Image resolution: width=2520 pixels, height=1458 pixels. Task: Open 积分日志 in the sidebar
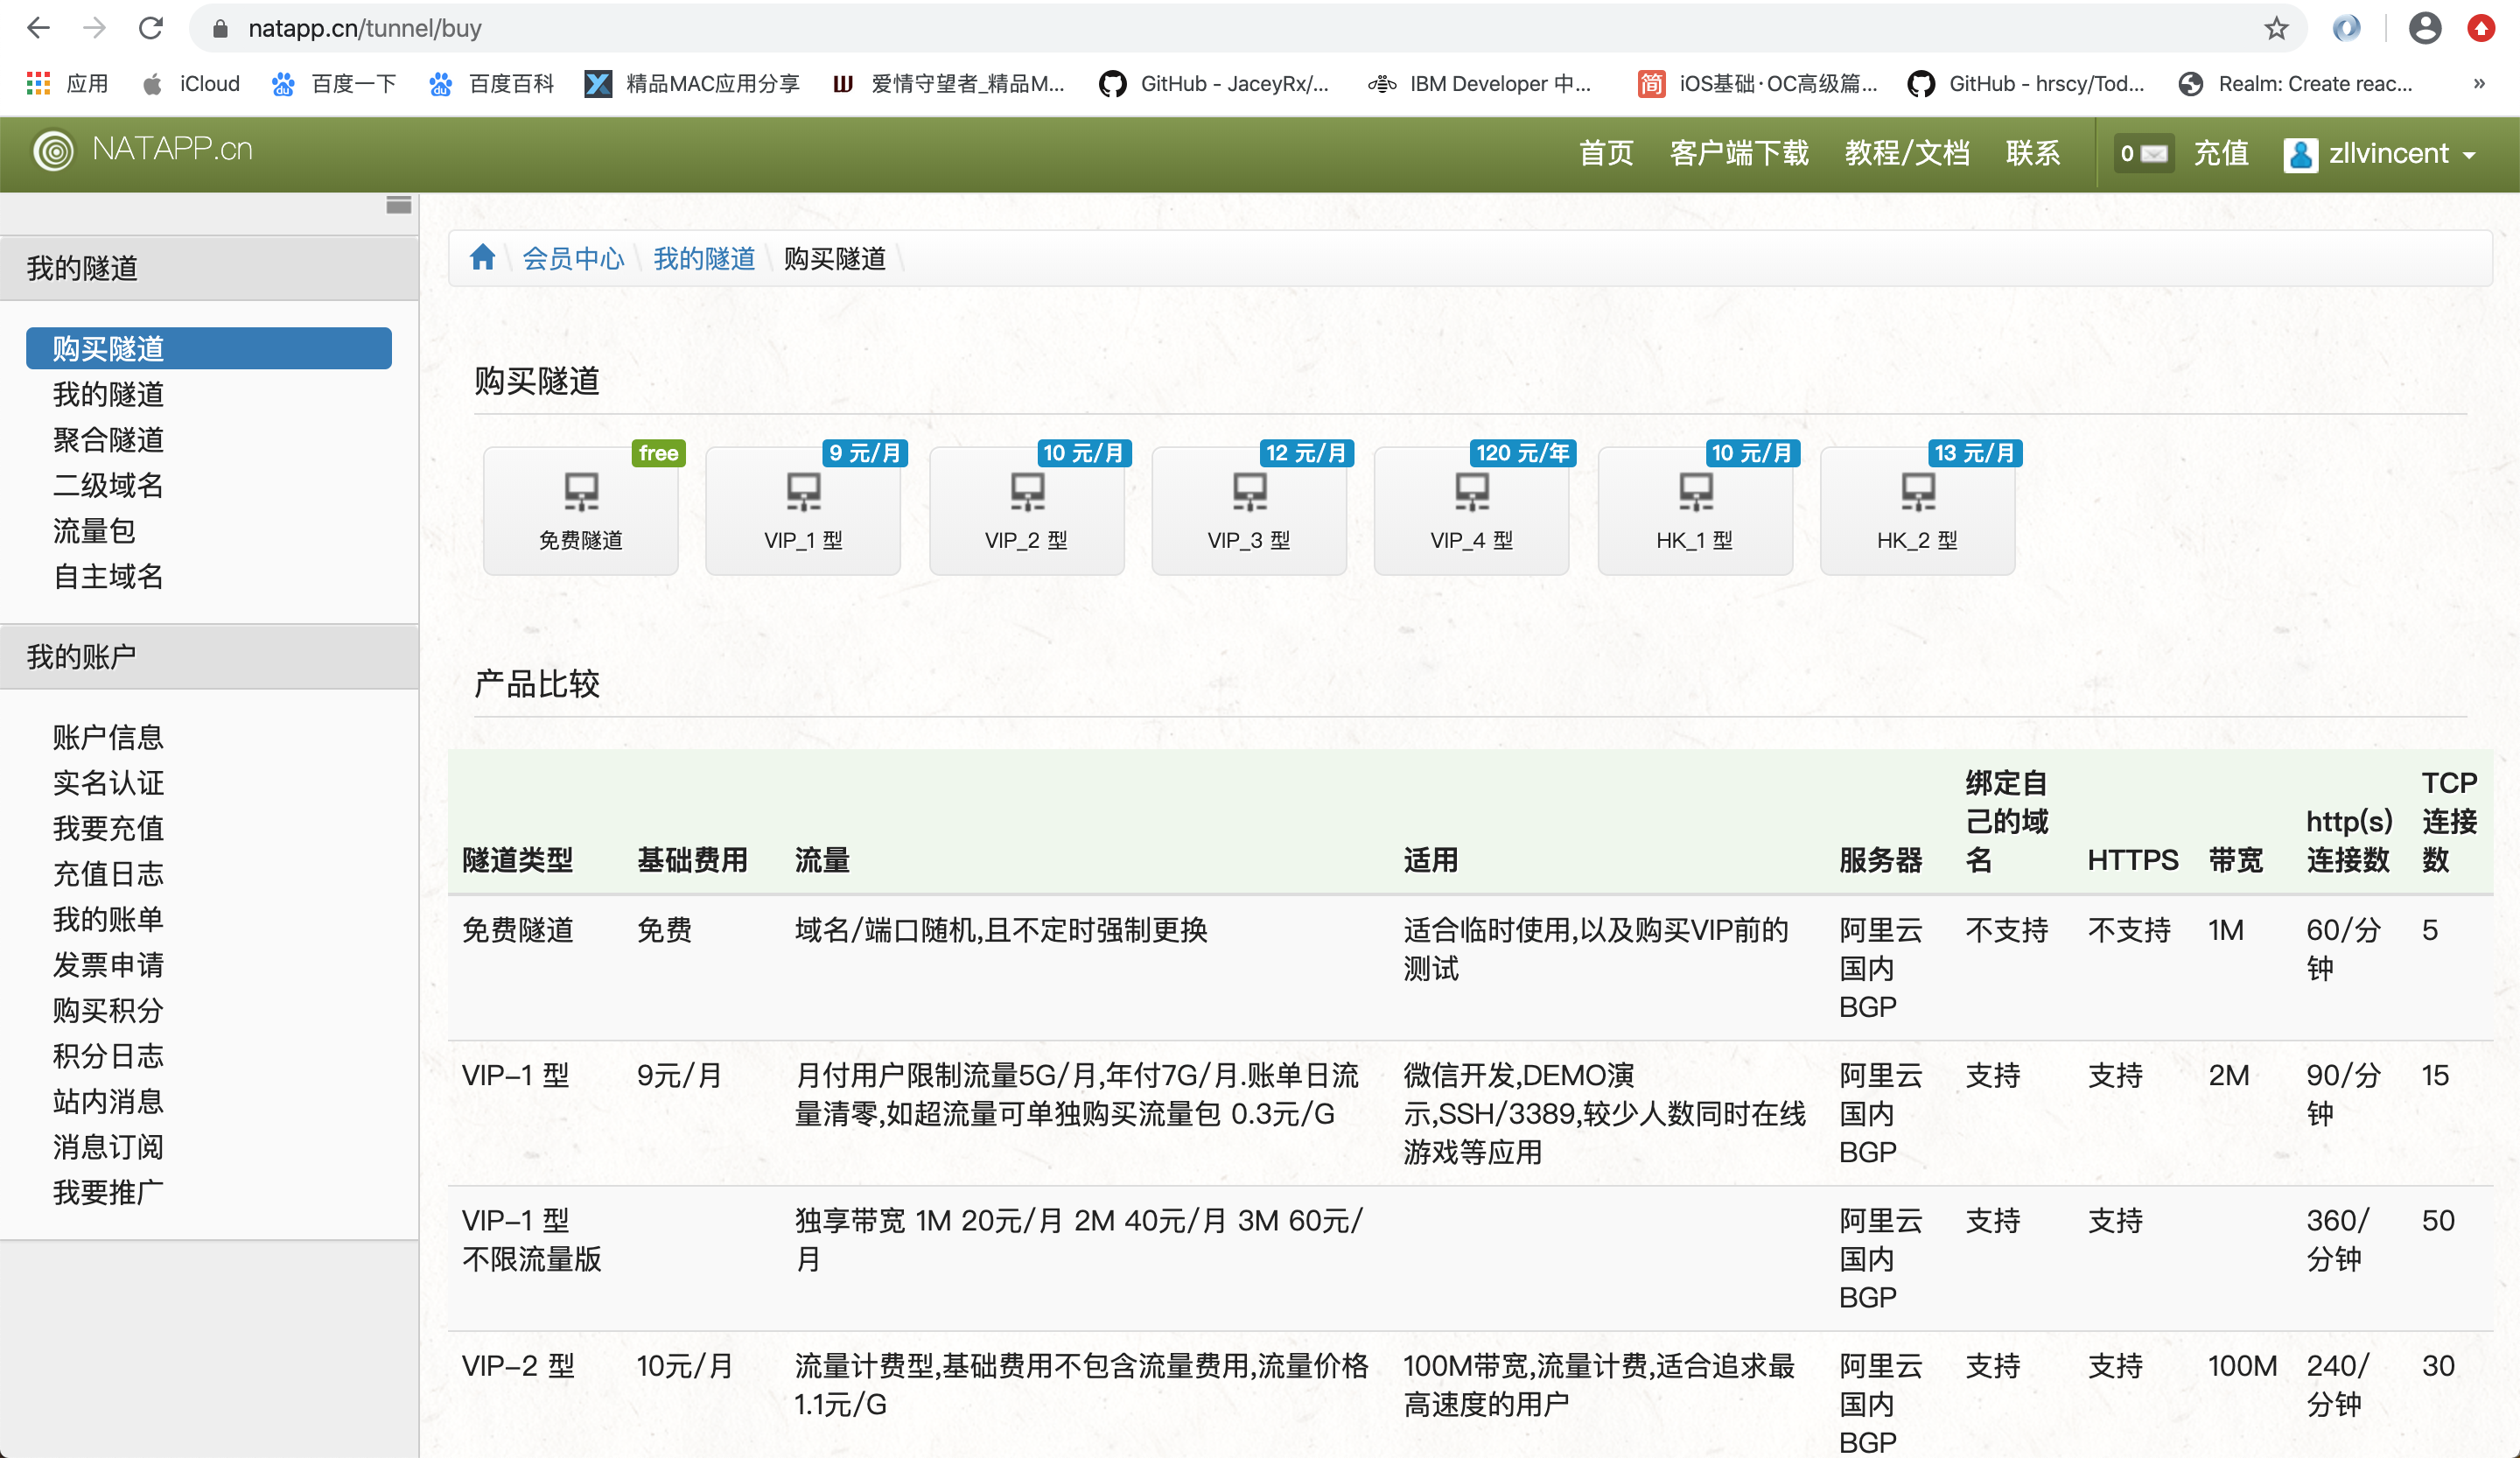108,1055
